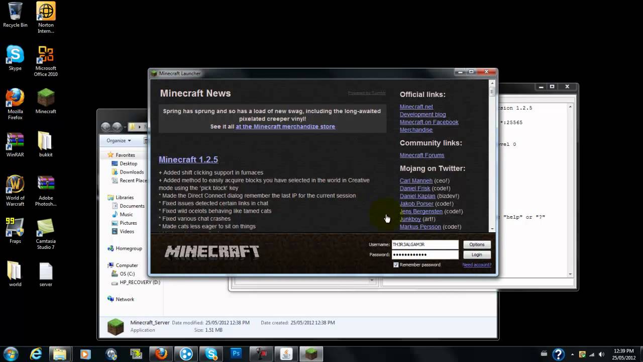
Task: Click the server console scrollbar down arrow
Action: [570, 275]
